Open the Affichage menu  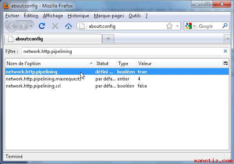pyautogui.click(x=53, y=16)
